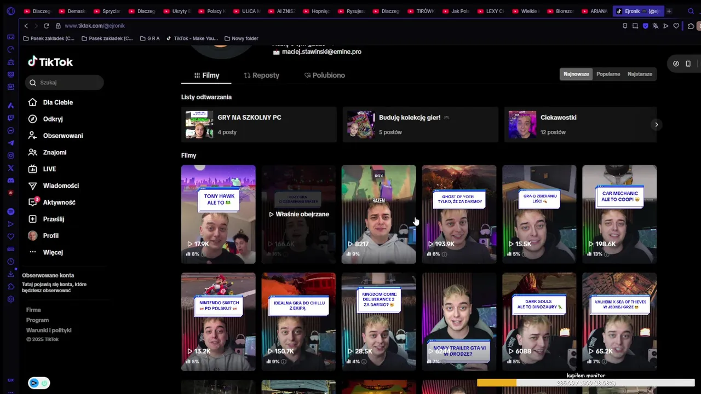The image size is (701, 394).
Task: Toggle the green power button bottom-left
Action: pyautogui.click(x=44, y=383)
